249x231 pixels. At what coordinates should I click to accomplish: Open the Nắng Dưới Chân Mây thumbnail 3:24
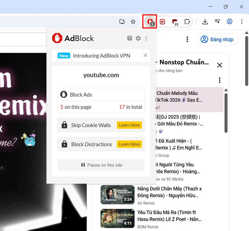118,194
